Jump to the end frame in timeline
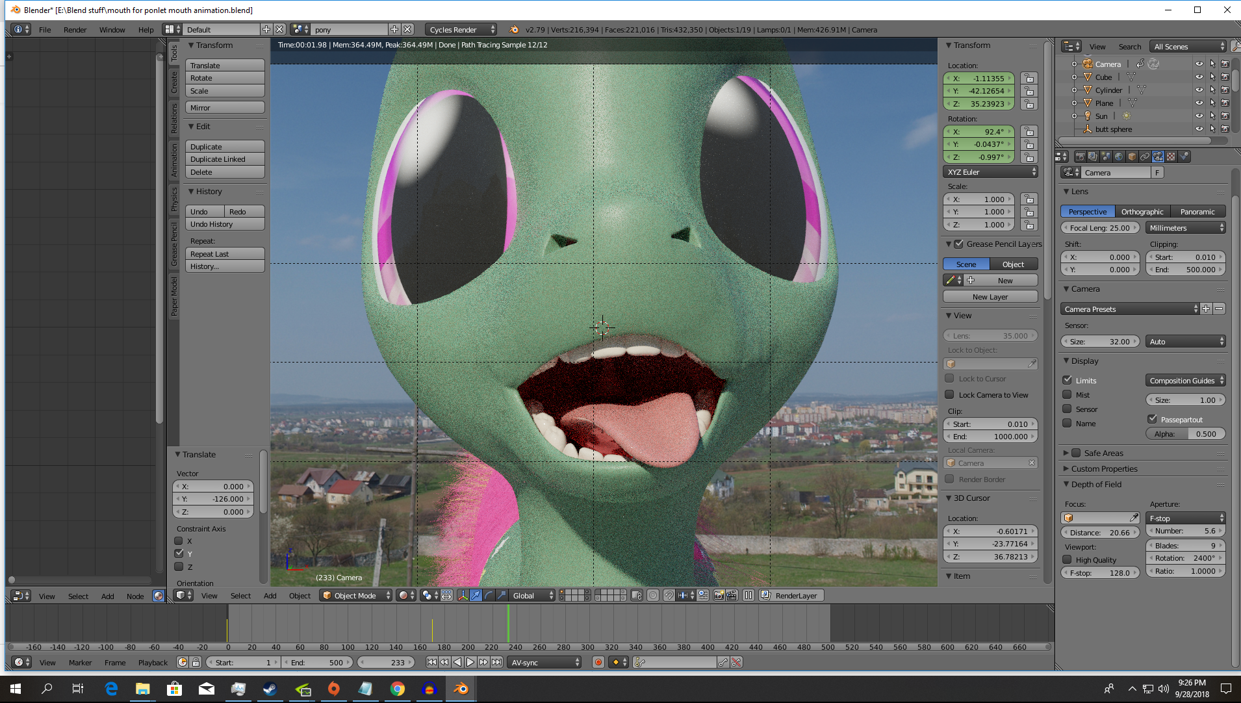Viewport: 1241px width, 703px height. pyautogui.click(x=497, y=662)
